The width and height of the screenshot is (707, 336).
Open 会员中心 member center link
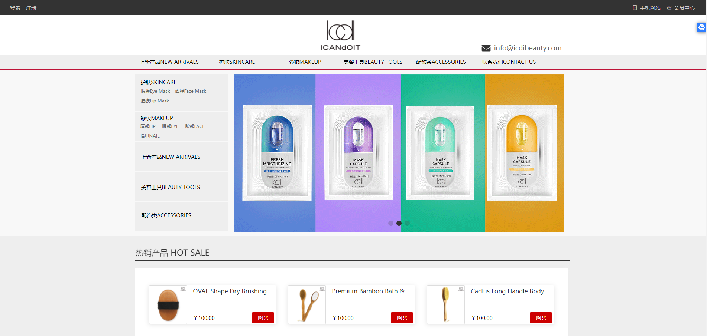[x=684, y=8]
